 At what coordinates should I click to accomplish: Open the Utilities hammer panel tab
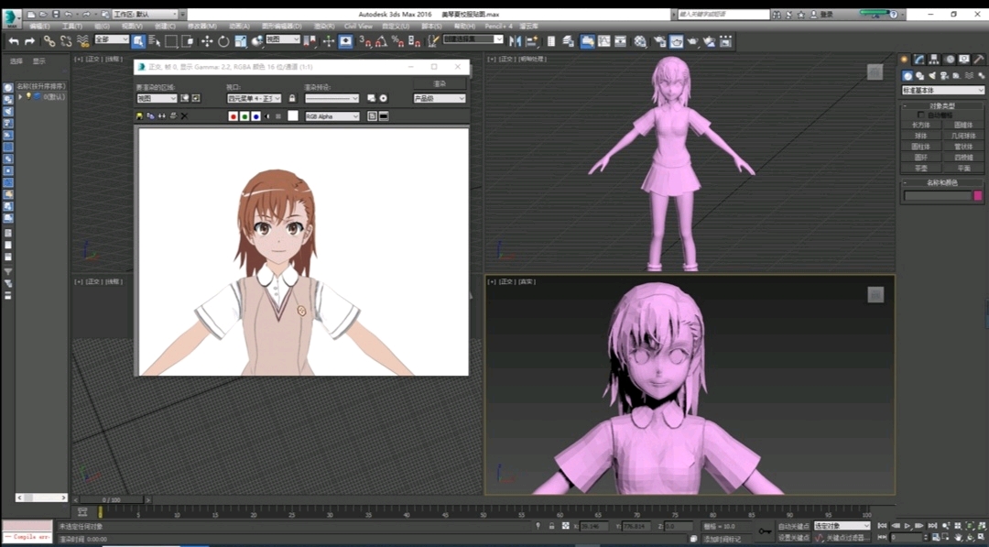coord(978,60)
